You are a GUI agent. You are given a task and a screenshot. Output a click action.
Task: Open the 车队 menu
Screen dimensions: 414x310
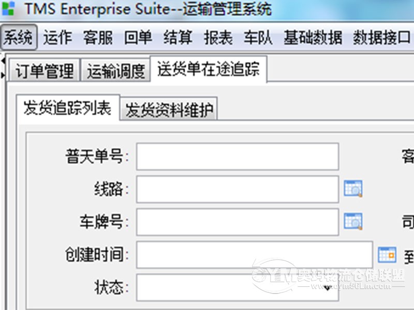point(258,37)
